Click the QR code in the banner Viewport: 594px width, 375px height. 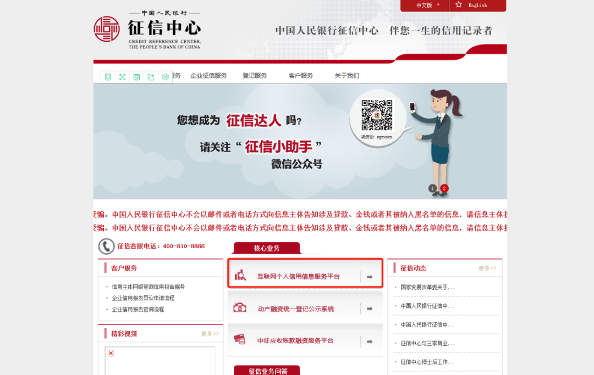[x=377, y=115]
